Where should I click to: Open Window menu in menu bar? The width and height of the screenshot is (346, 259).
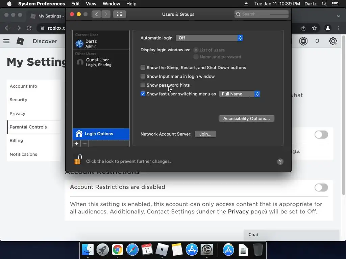112,4
